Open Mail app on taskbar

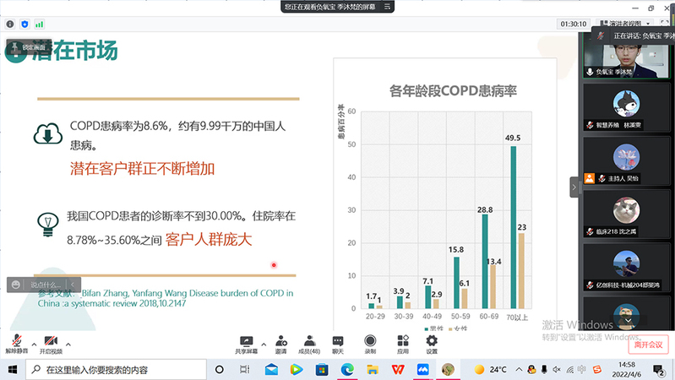pos(271,369)
